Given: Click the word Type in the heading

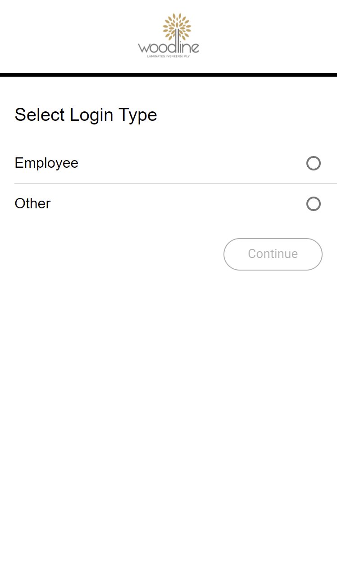Looking at the screenshot, I should pyautogui.click(x=138, y=116).
